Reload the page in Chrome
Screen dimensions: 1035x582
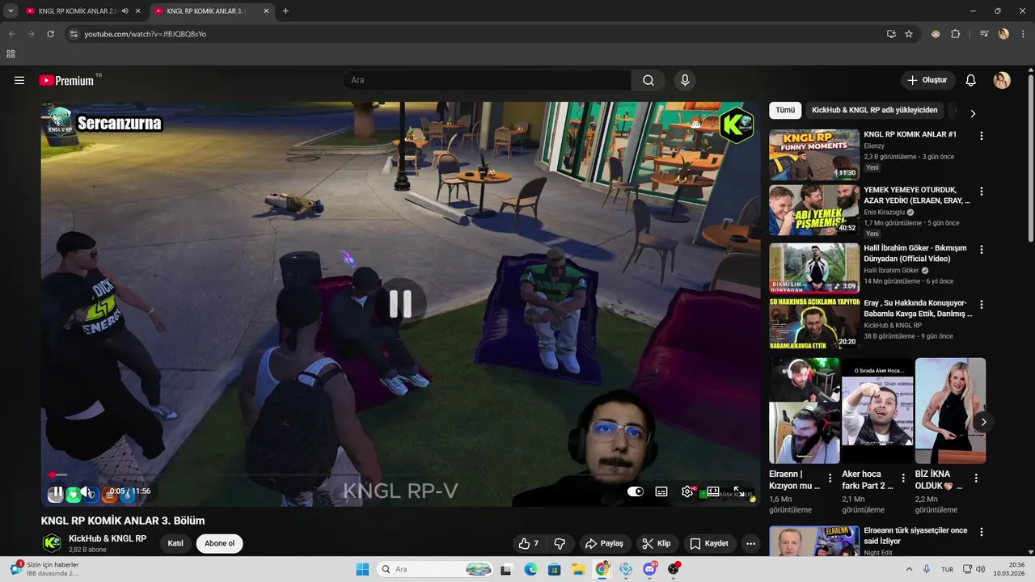coord(50,34)
